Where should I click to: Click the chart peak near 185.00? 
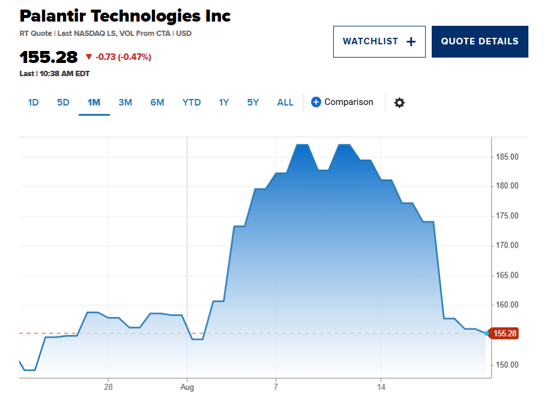(303, 145)
